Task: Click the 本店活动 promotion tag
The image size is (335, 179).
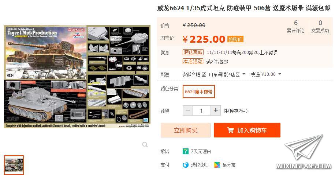Action: (193, 61)
